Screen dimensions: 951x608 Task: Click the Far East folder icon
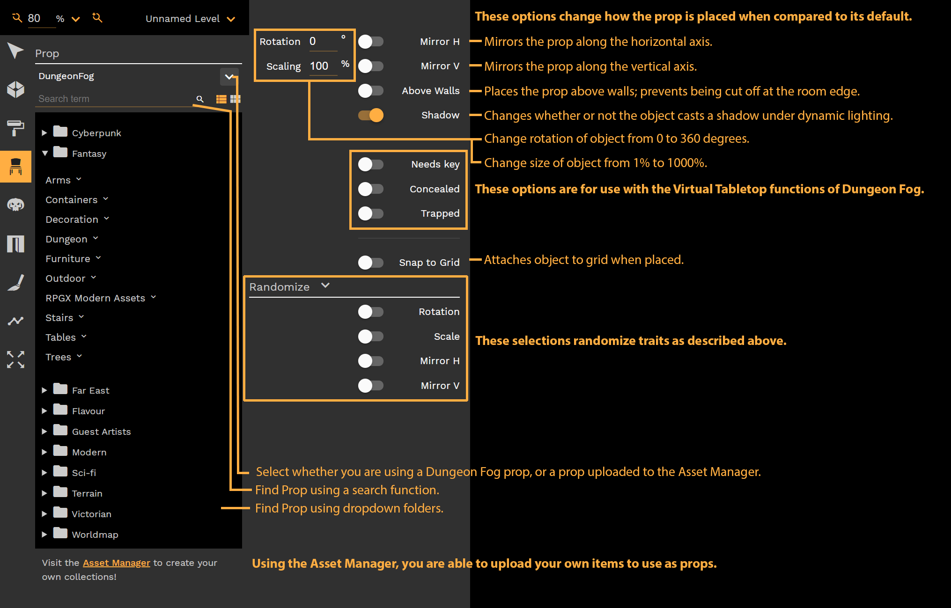60,389
